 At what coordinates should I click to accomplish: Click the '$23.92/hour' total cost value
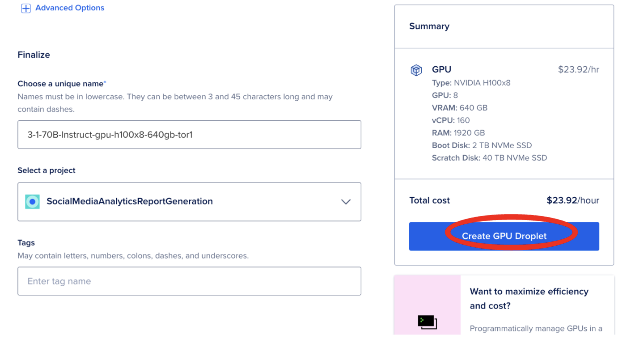(573, 200)
